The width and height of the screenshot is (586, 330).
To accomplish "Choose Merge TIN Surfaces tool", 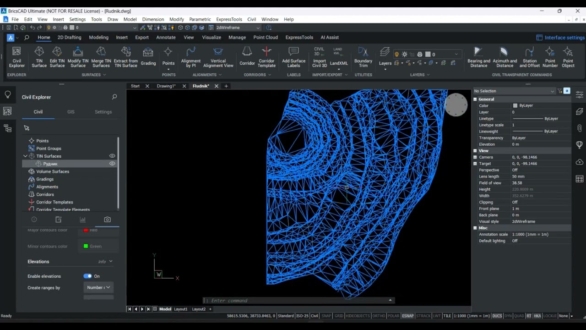I will [101, 57].
